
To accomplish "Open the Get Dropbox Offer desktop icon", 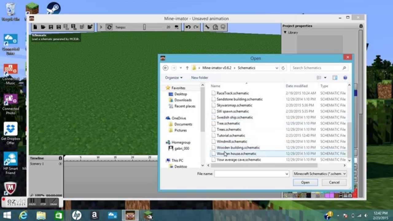I will [x=11, y=134].
